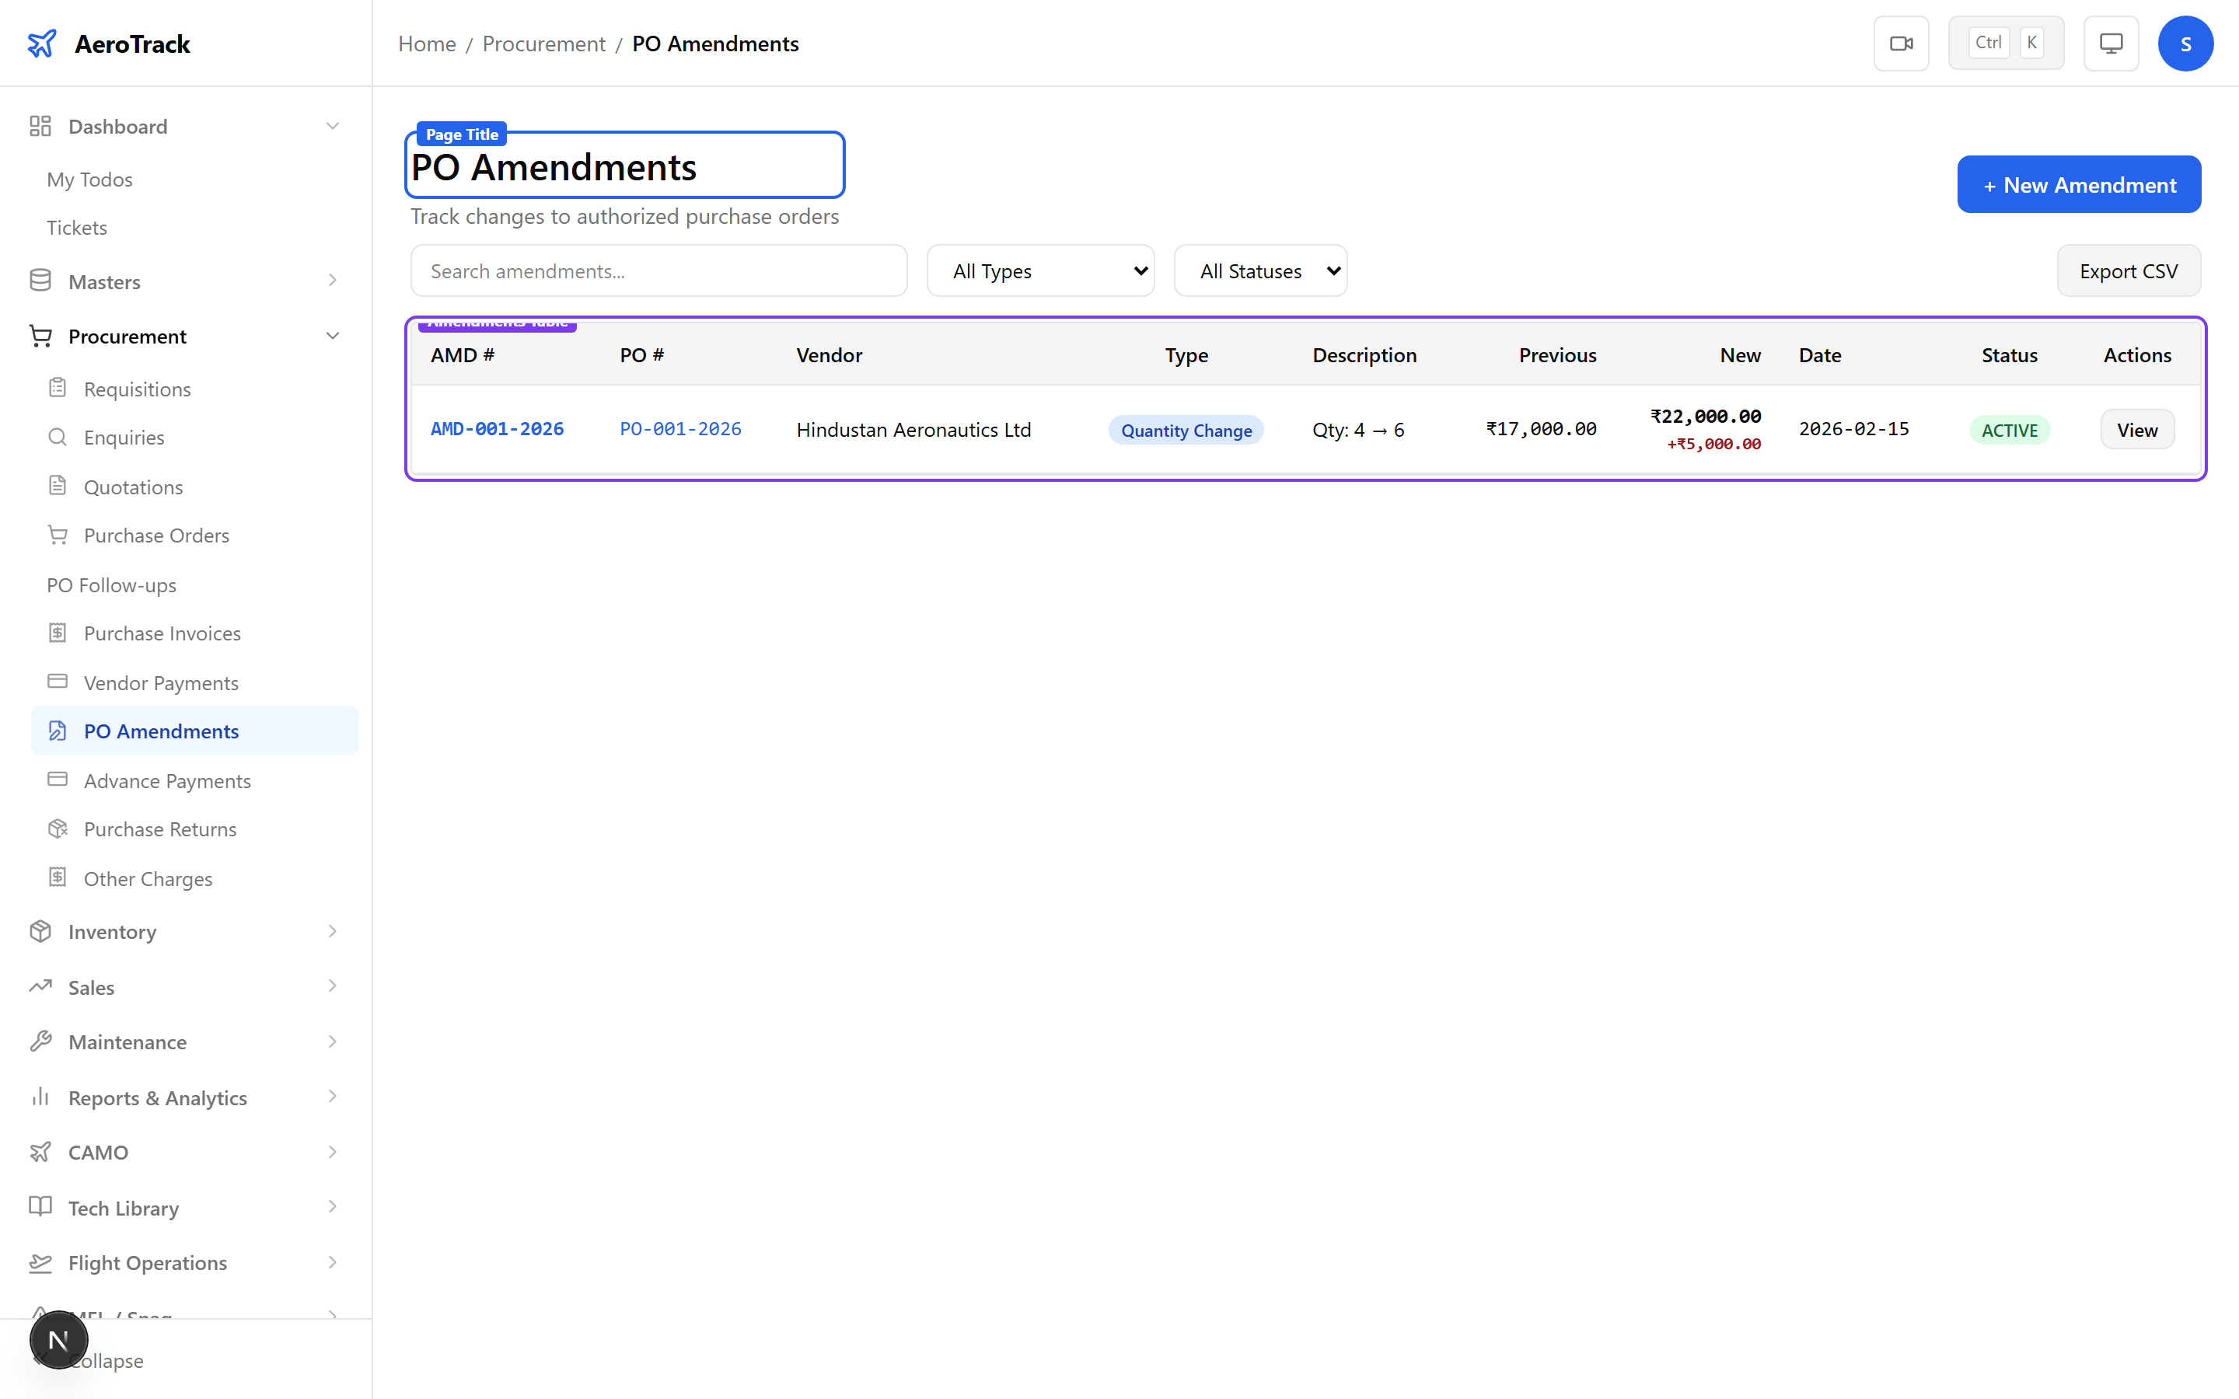This screenshot has width=2239, height=1399.
Task: Click the Export CSV button
Action: pos(2128,270)
